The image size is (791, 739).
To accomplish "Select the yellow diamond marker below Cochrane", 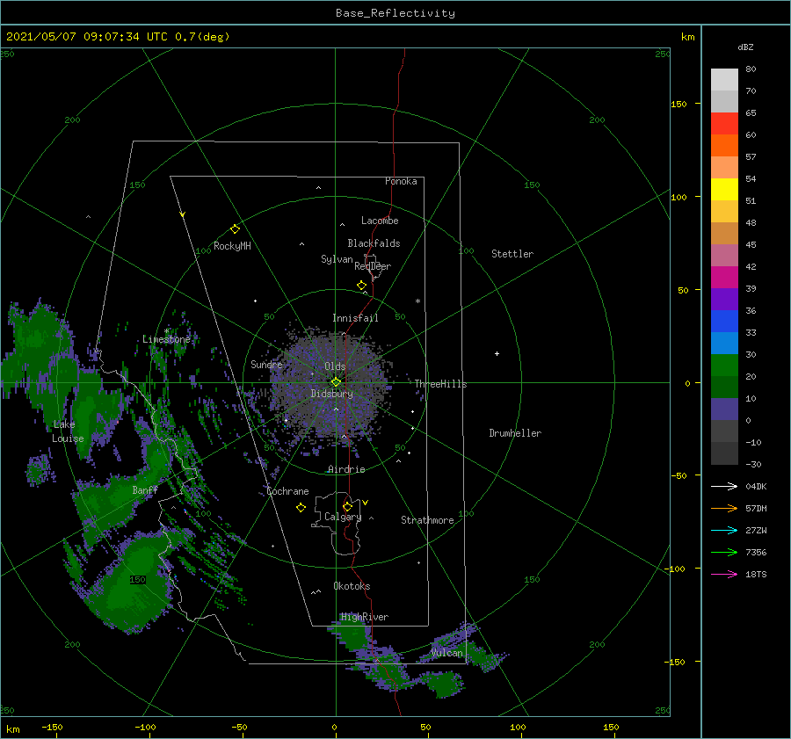I will point(301,508).
